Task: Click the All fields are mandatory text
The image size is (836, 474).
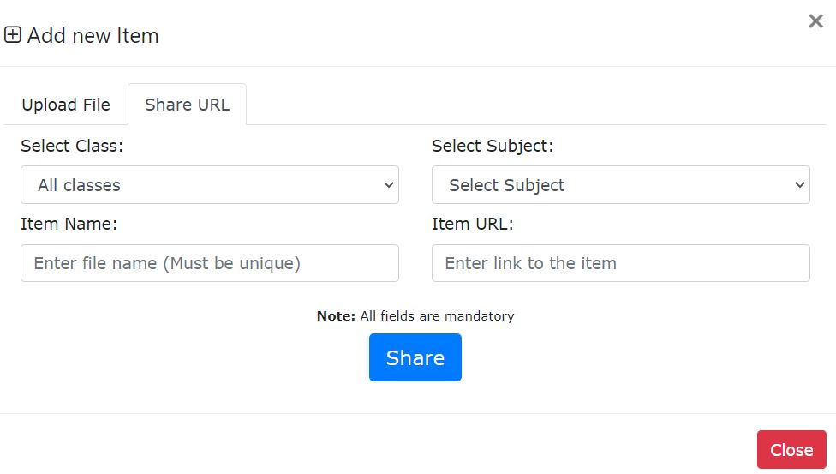Action: coord(437,316)
